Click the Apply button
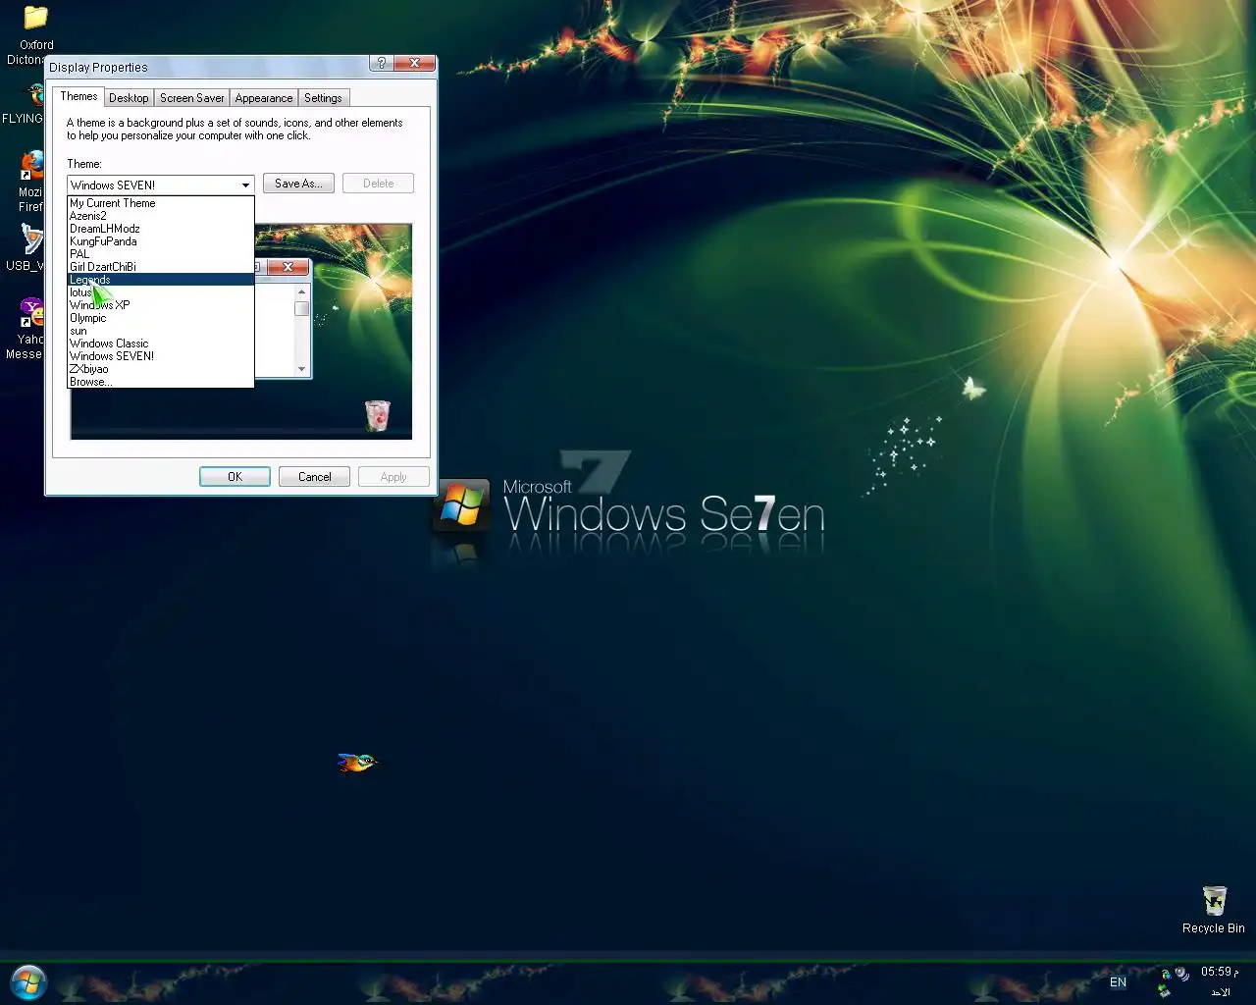Viewport: 1256px width, 1005px height. (393, 477)
